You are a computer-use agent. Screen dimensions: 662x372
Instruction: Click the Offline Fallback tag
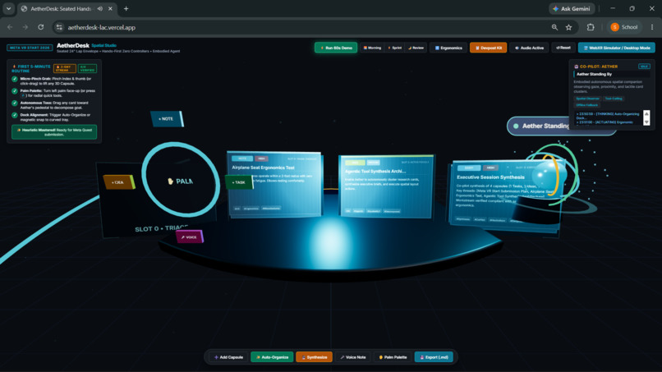(x=587, y=105)
